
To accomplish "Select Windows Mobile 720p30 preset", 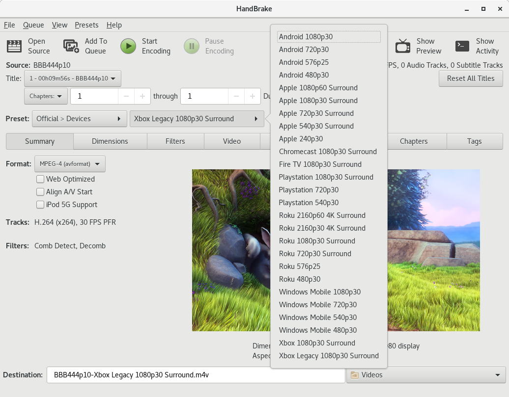I will [x=329, y=305].
